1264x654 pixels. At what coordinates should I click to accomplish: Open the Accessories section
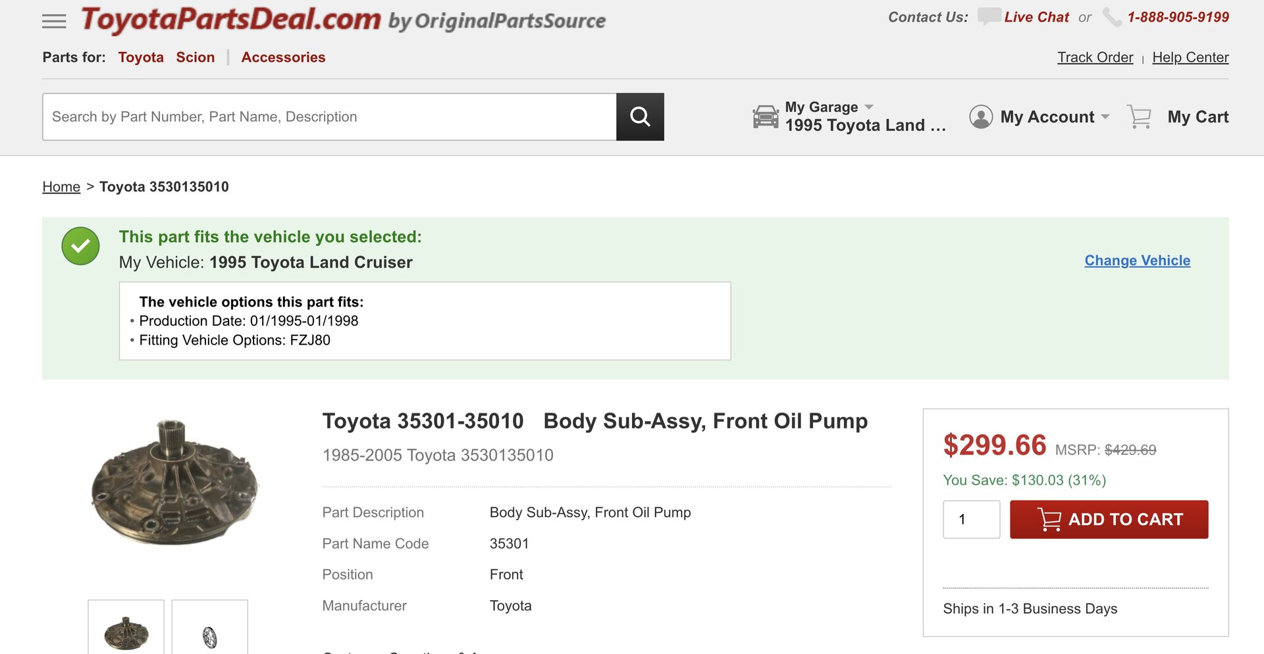[283, 57]
